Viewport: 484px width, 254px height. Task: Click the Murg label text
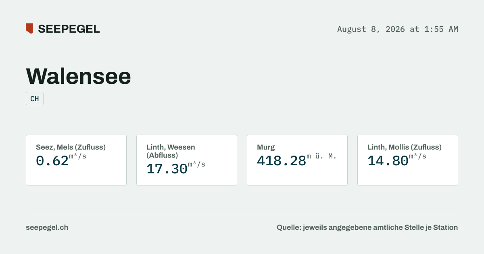point(266,147)
